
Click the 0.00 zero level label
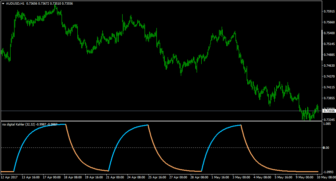pos(326,148)
